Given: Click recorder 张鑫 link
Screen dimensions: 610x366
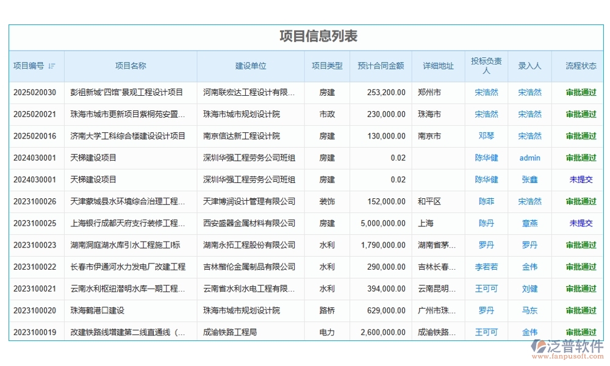Looking at the screenshot, I should point(529,179).
